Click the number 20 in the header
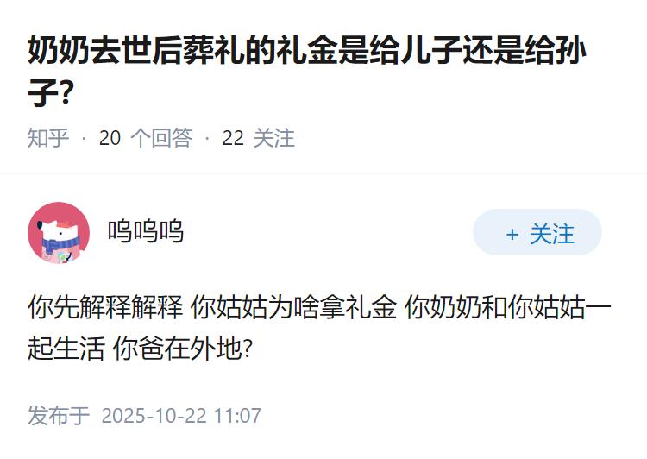Screen dimensions: 647x459 coord(110,138)
